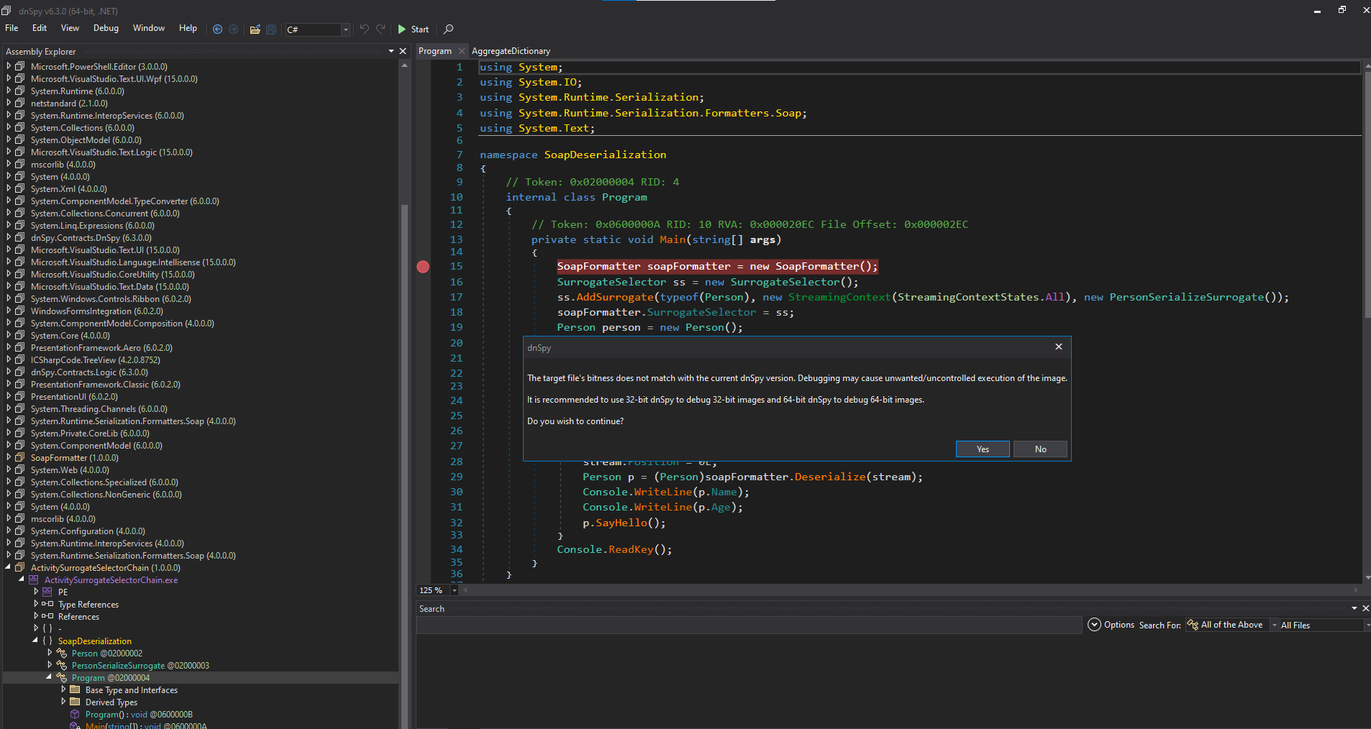1371x729 pixels.
Task: Expand the Type References node
Action: point(36,604)
